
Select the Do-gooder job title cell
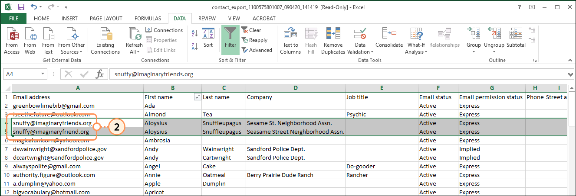(382, 166)
